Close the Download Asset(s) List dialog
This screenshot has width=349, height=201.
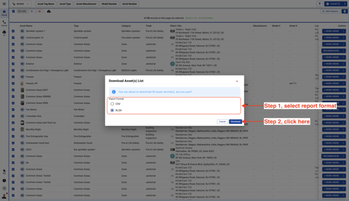click(237, 81)
